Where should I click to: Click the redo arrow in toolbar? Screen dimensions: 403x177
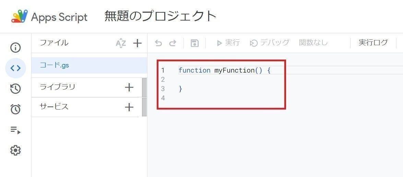pyautogui.click(x=173, y=43)
